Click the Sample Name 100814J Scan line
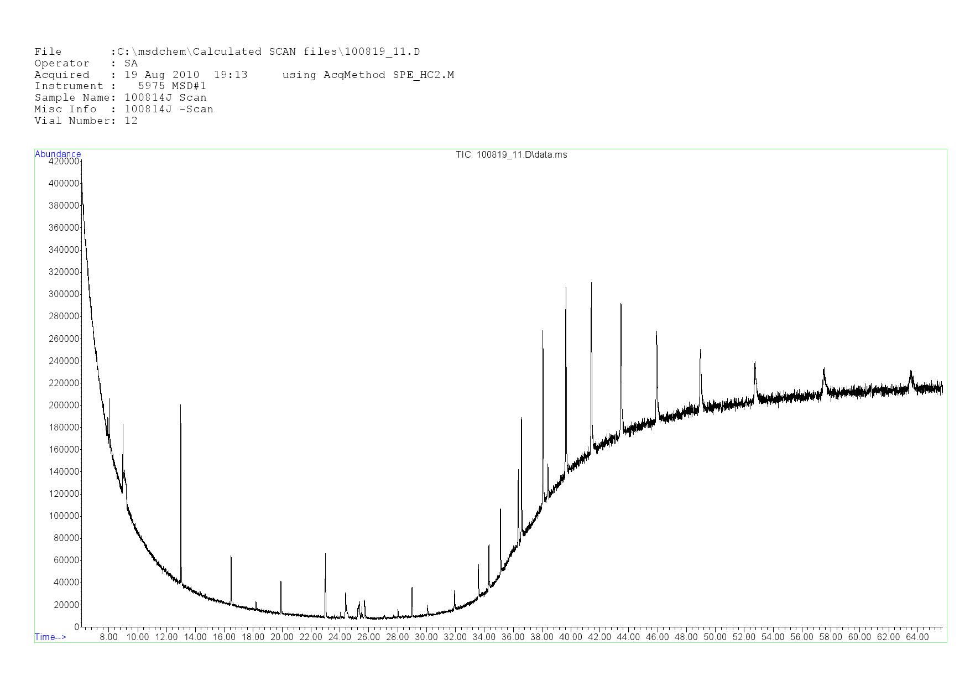 (x=120, y=97)
